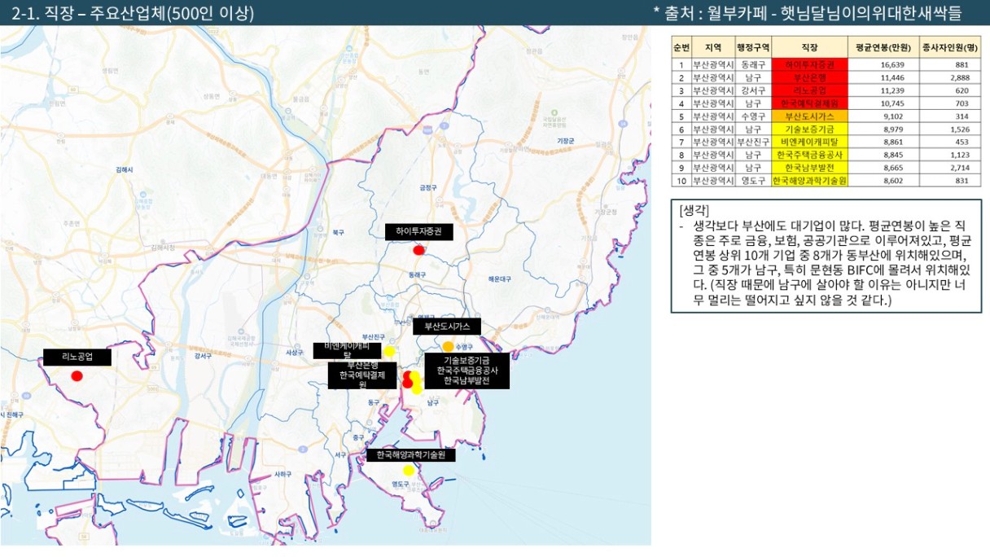Image resolution: width=990 pixels, height=557 pixels.
Task: Select the black 비엔케이캐피탈 map label
Action: (x=347, y=351)
